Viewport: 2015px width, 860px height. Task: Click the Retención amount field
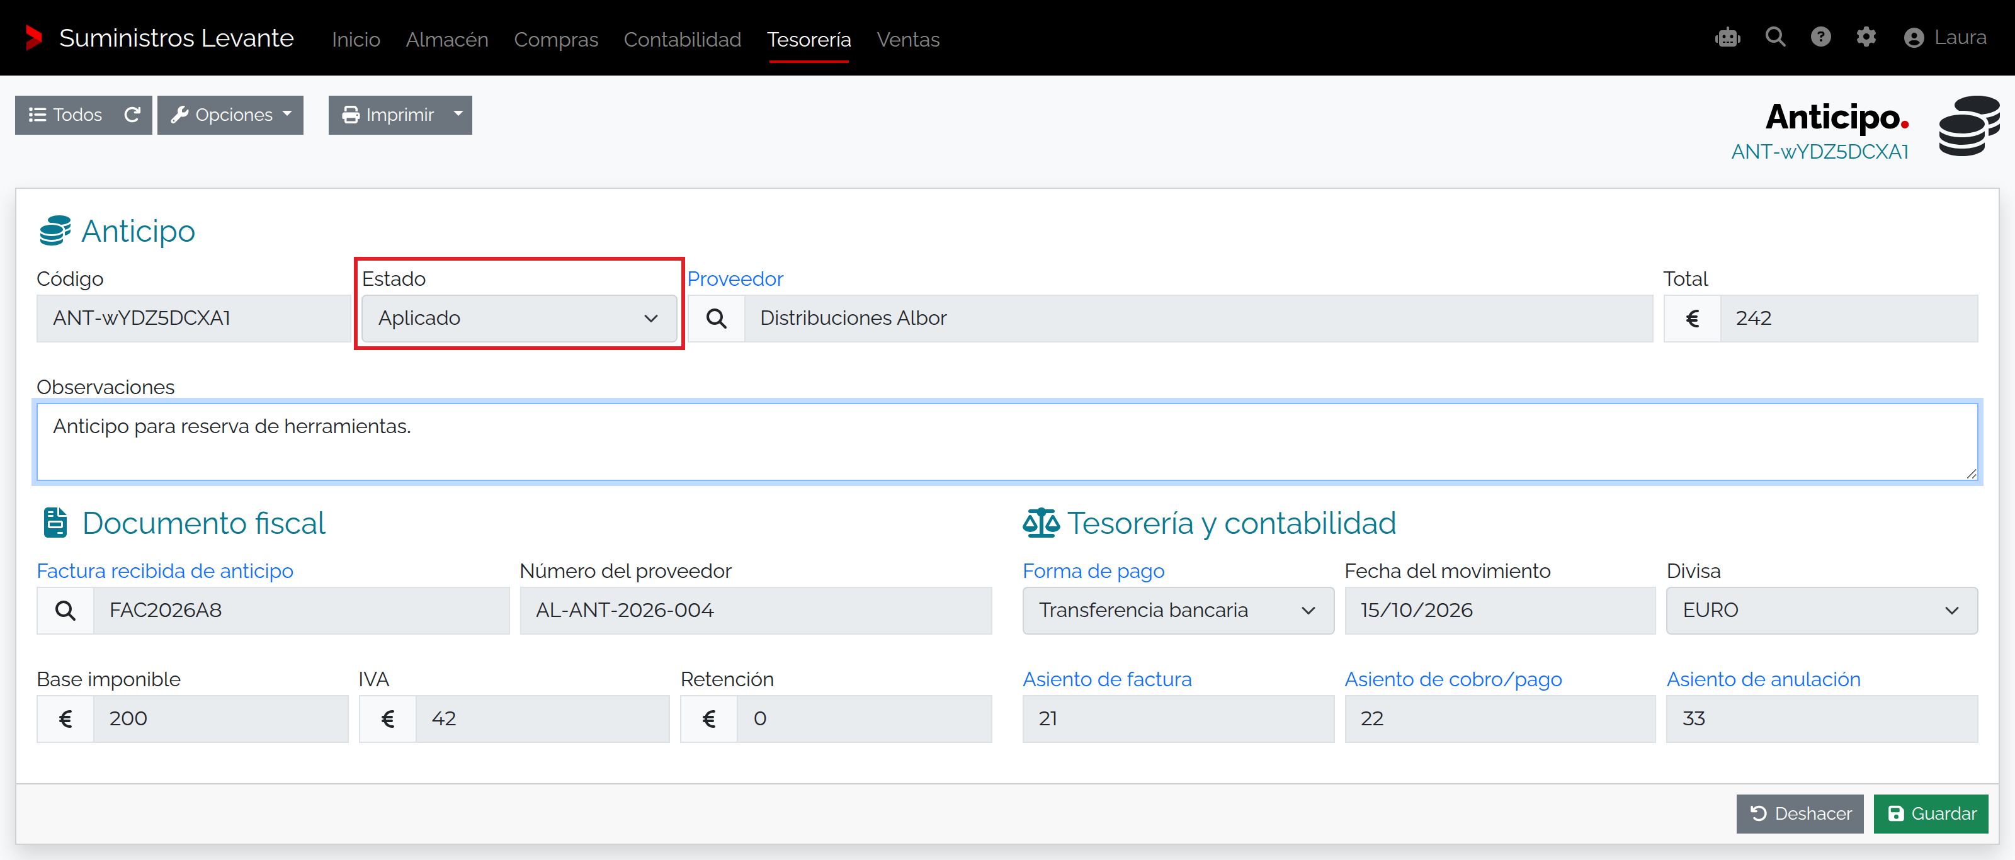point(865,718)
